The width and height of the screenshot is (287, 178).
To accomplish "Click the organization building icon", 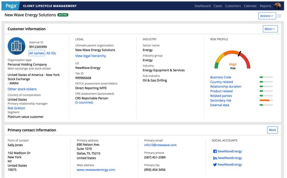I will click(16, 46).
